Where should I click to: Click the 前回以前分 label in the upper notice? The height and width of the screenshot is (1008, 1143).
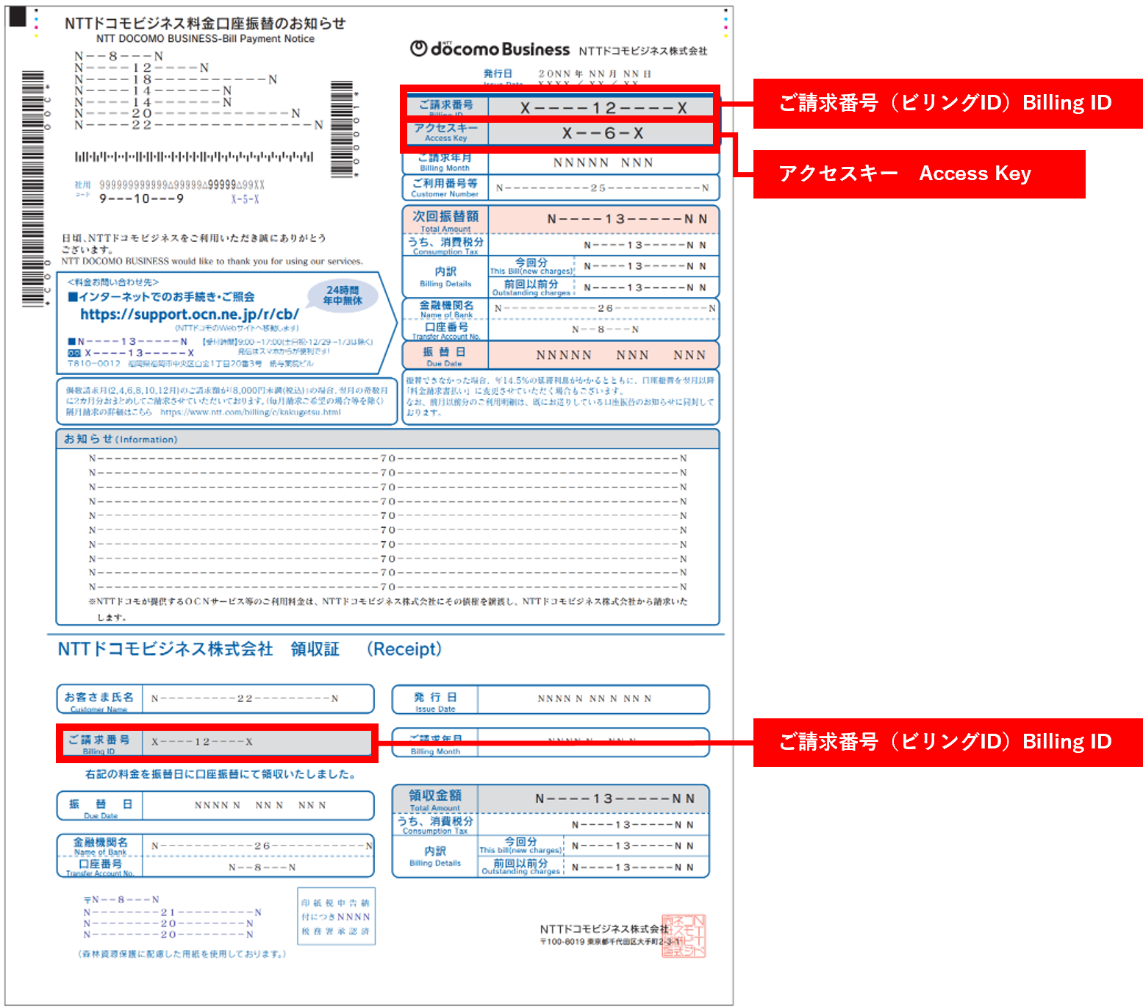[x=531, y=287]
